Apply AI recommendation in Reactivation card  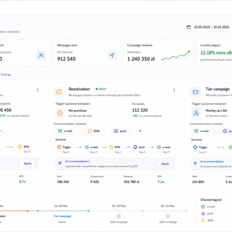point(165,164)
